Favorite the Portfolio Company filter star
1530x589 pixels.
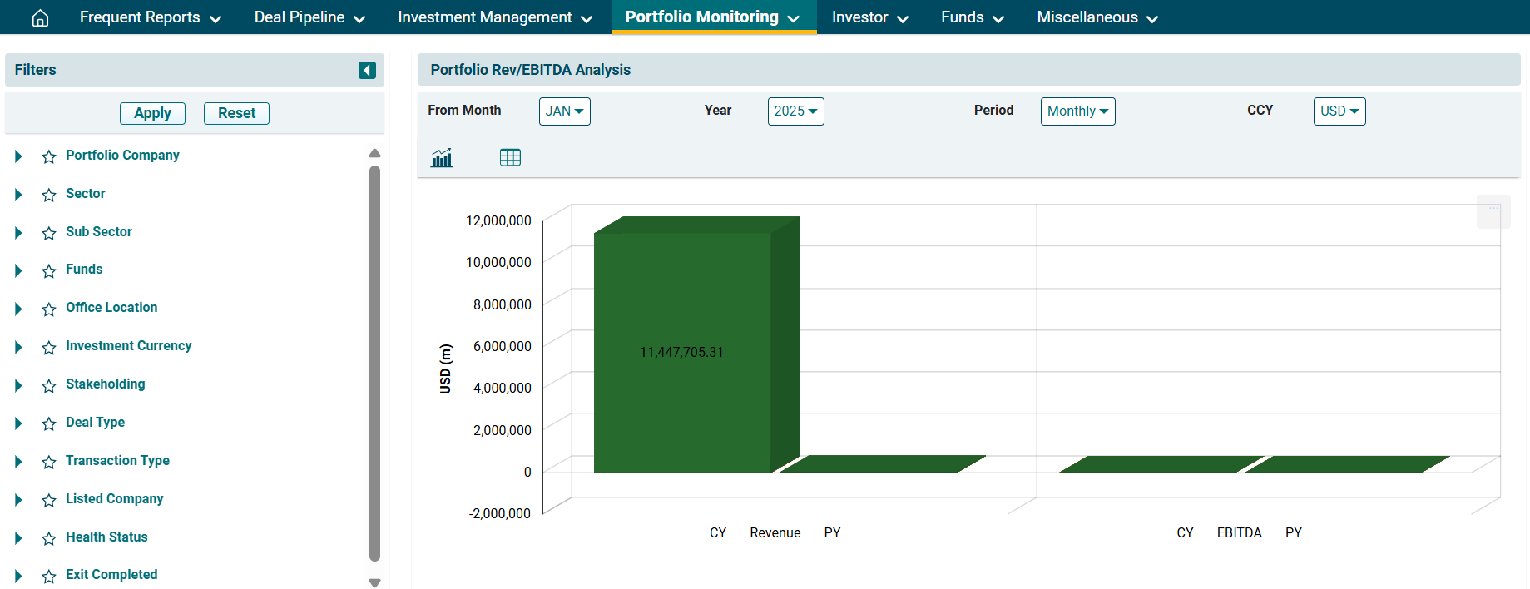tap(49, 156)
